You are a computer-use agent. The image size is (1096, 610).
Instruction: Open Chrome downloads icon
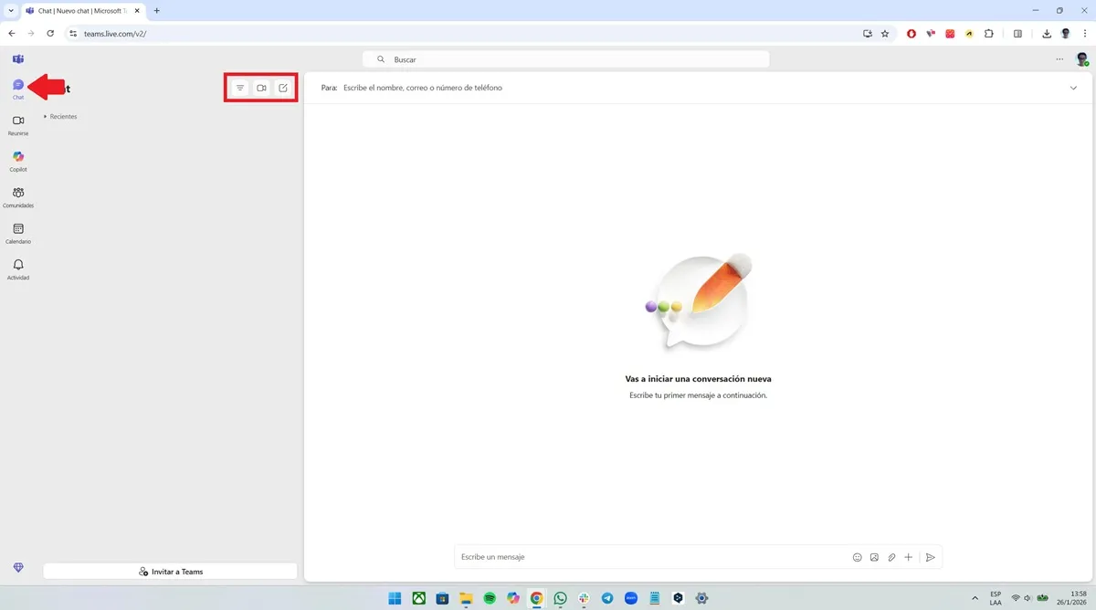[1047, 34]
